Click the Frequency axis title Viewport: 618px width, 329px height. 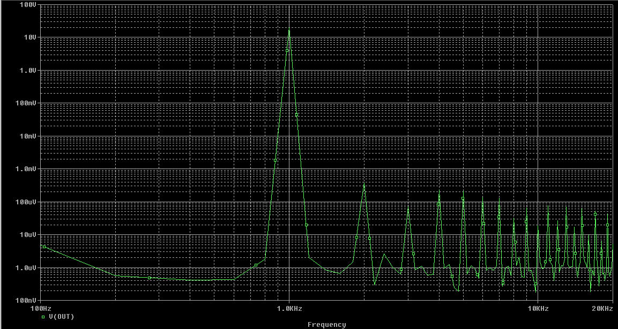(327, 325)
